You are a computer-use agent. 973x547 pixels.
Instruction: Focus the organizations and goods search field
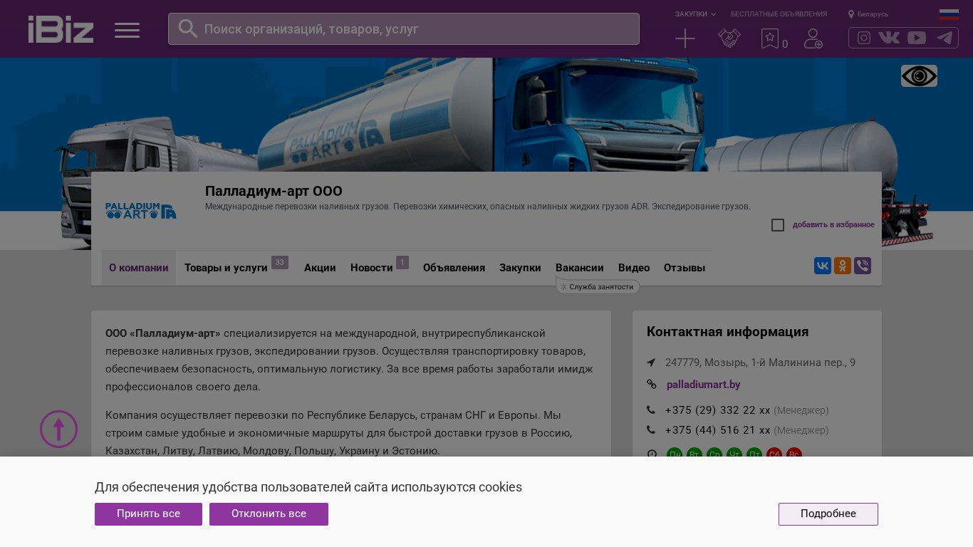pos(404,28)
